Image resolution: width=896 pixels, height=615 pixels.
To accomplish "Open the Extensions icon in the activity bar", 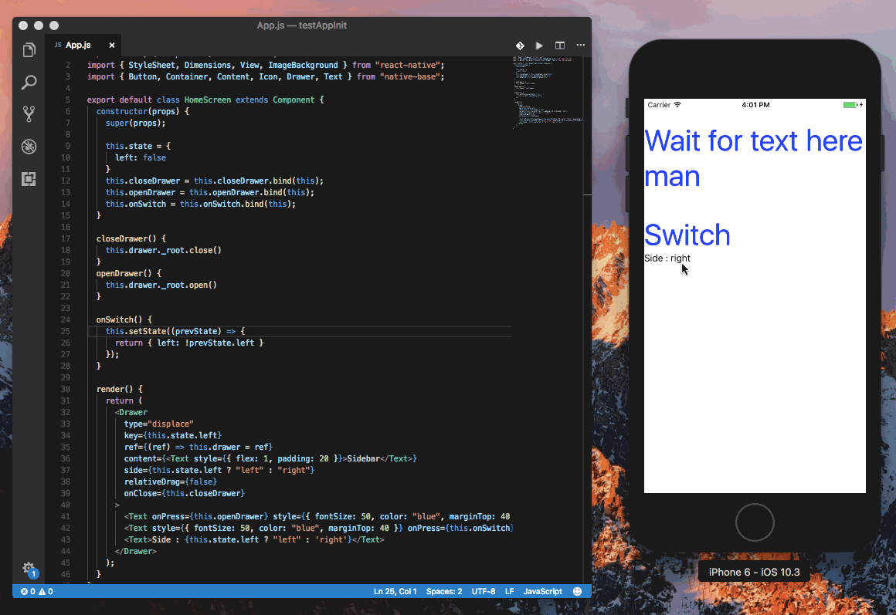I will (29, 179).
